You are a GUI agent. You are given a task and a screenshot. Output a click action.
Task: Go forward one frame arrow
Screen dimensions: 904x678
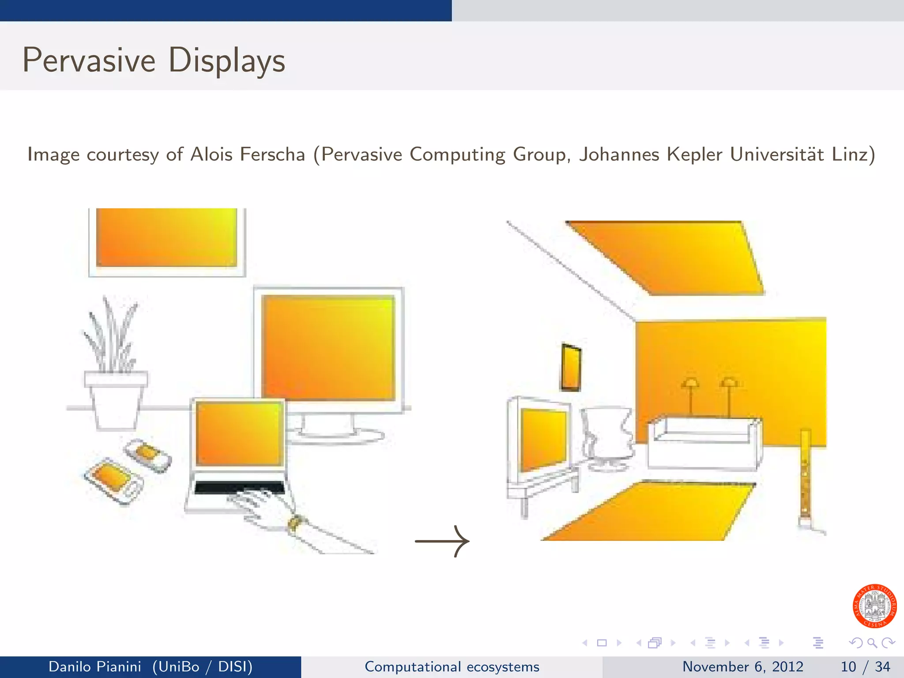click(x=673, y=643)
